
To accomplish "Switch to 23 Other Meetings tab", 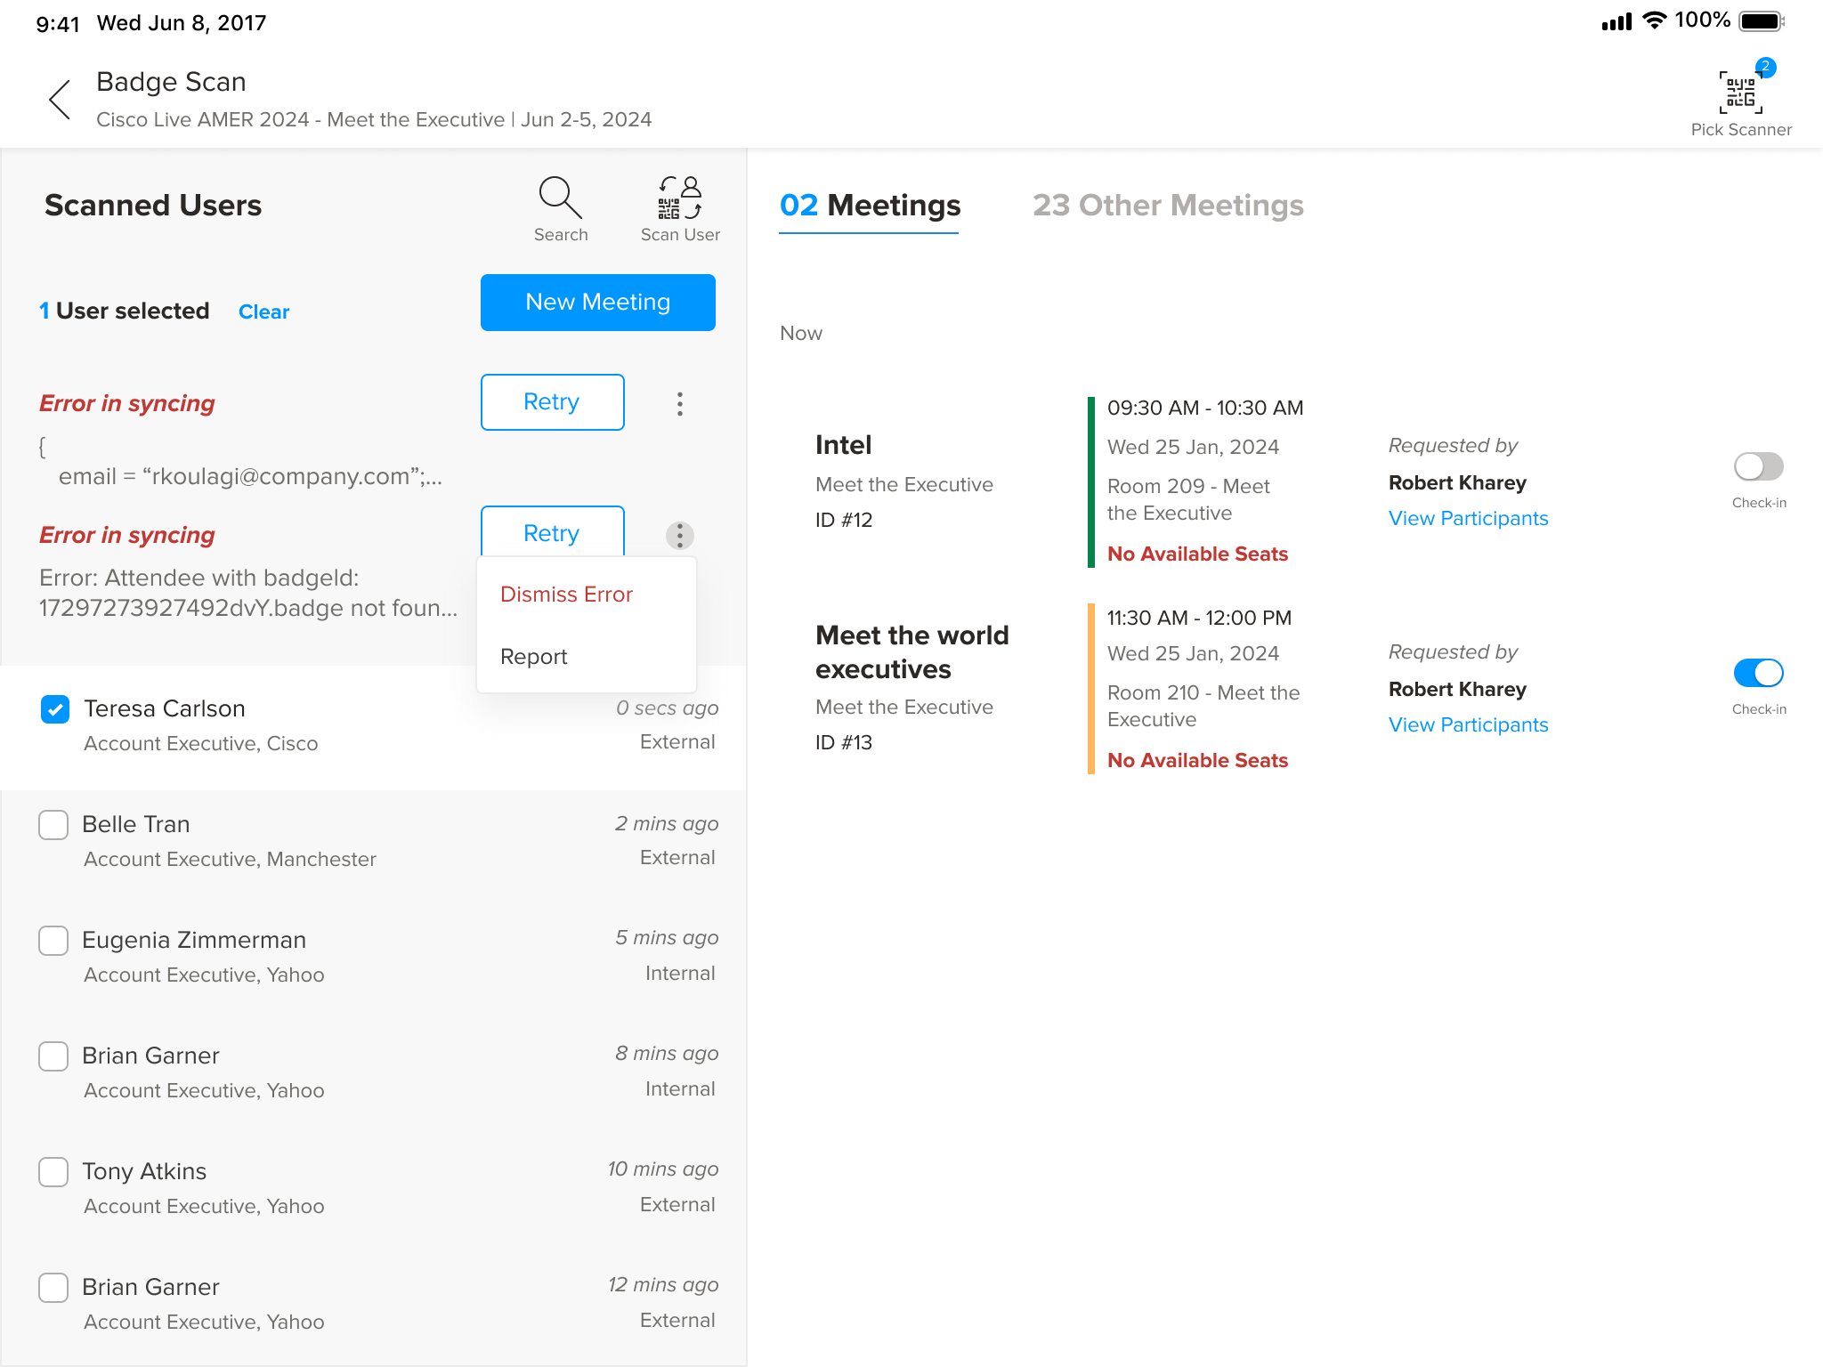I will click(x=1168, y=206).
